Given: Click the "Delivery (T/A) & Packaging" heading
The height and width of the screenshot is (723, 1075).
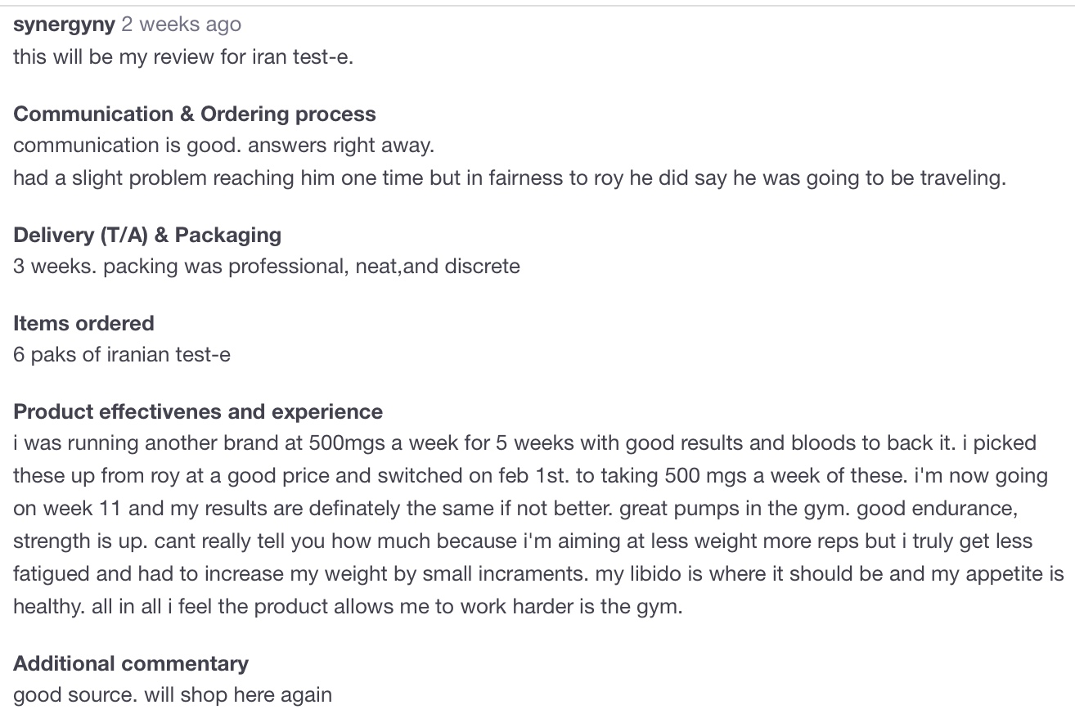Looking at the screenshot, I should (x=147, y=235).
